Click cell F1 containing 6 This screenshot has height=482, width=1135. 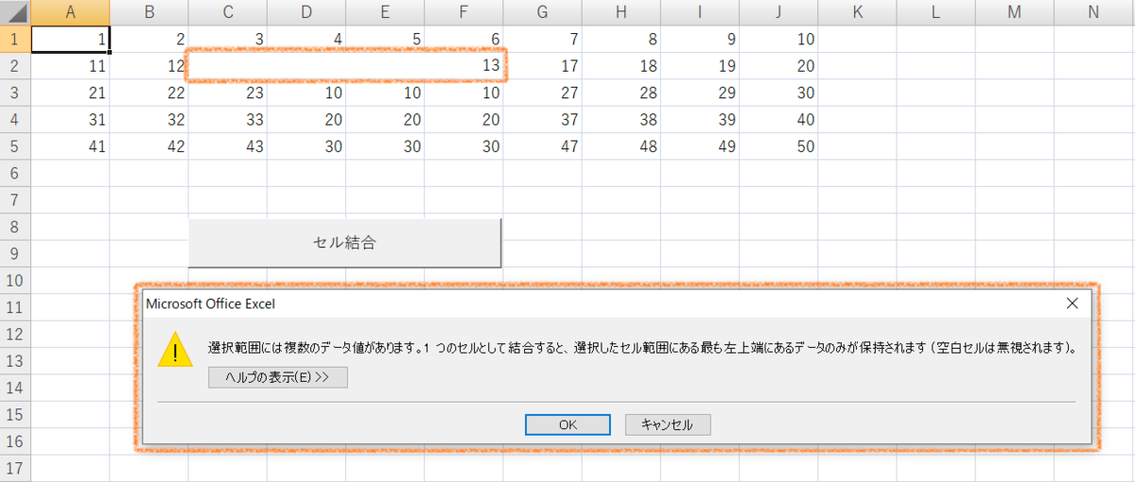463,40
